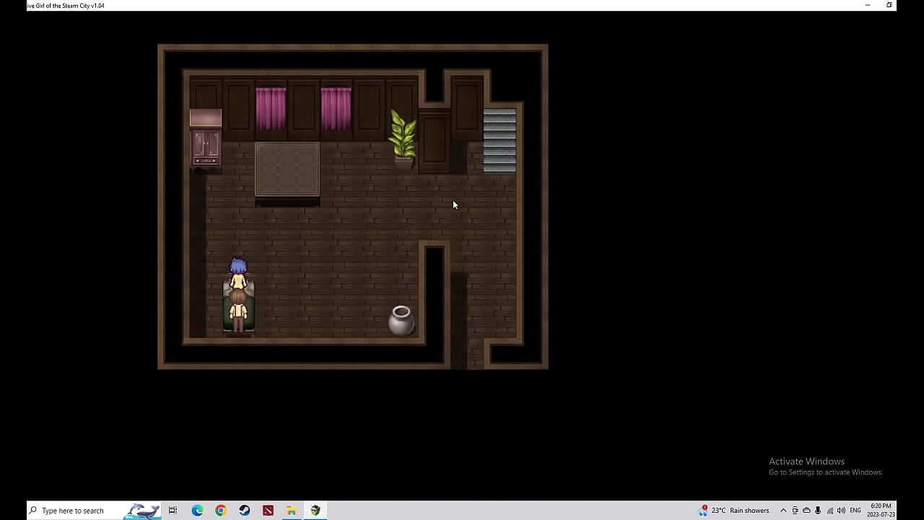The image size is (924, 520).
Task: Click the white pot in the room
Action: [401, 320]
